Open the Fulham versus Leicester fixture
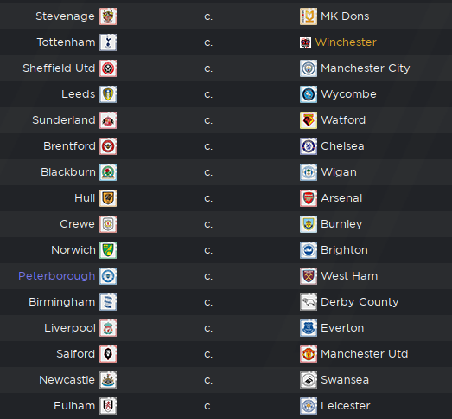This screenshot has width=452, height=419. pyautogui.click(x=226, y=406)
